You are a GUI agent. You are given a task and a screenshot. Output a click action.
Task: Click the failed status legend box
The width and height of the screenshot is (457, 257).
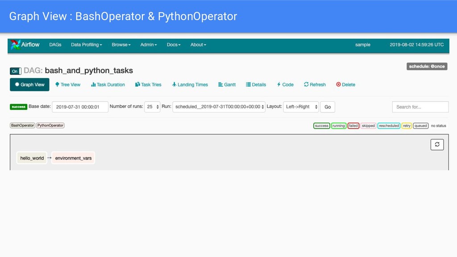pos(353,125)
